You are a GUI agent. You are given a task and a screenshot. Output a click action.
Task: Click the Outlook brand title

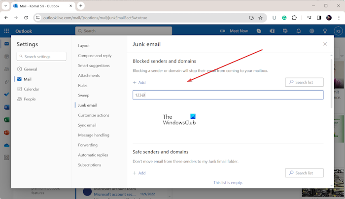(24, 31)
